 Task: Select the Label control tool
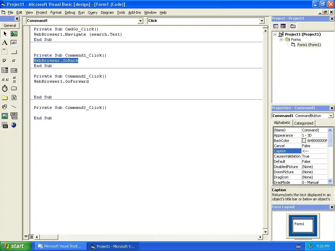tap(5, 43)
